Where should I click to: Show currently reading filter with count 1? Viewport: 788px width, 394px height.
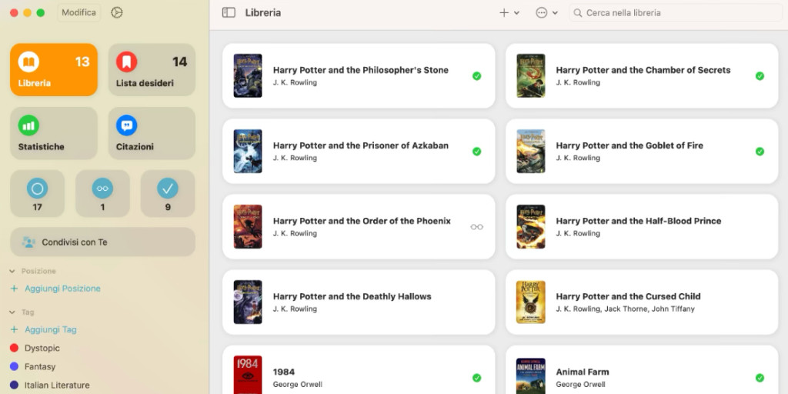point(102,193)
